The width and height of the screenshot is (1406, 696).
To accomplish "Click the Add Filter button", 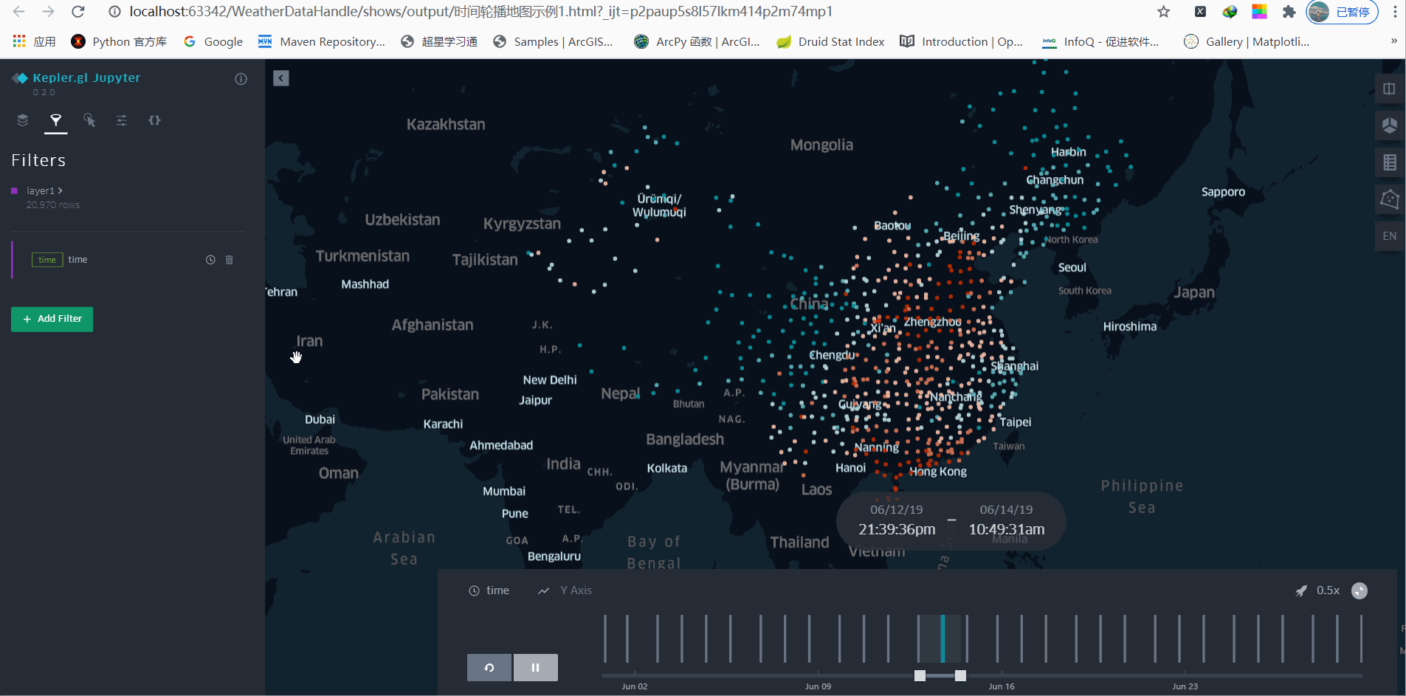I will tap(52, 319).
